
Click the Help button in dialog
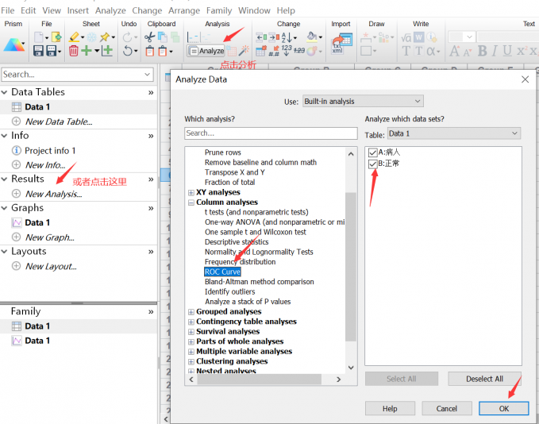click(x=390, y=408)
